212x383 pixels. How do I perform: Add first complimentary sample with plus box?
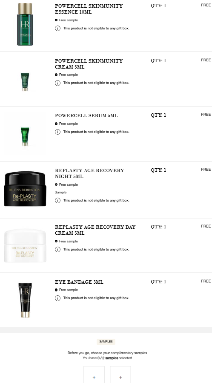pyautogui.click(x=94, y=375)
